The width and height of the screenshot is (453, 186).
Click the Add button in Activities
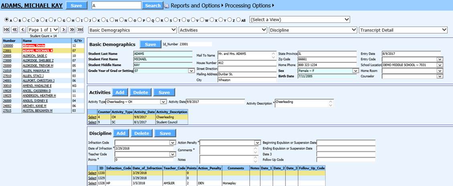[x=119, y=93]
